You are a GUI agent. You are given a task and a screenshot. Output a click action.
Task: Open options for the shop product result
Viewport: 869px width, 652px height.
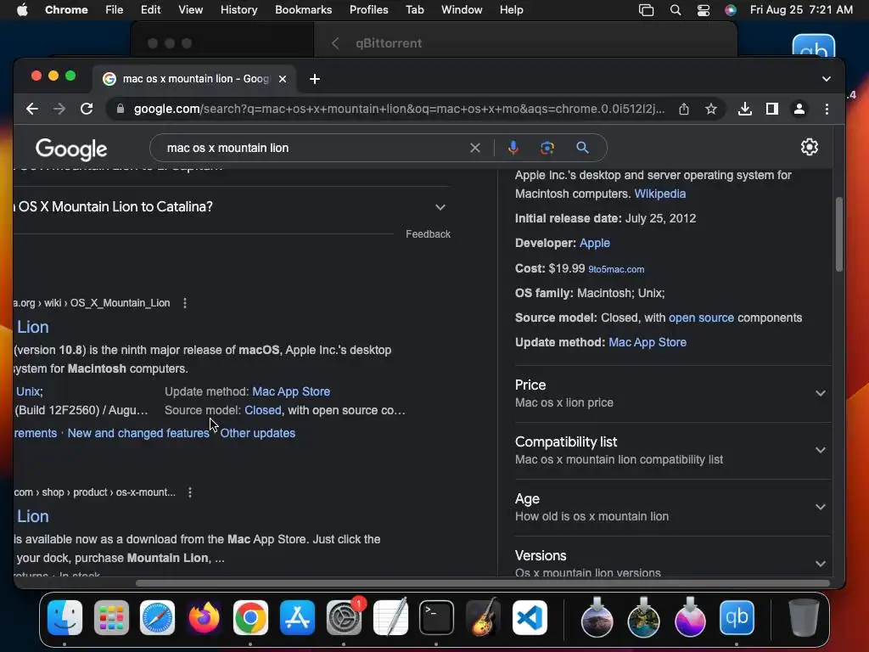(x=190, y=492)
